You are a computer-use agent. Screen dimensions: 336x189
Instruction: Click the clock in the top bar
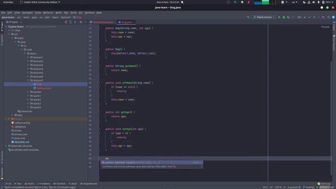[168, 2]
